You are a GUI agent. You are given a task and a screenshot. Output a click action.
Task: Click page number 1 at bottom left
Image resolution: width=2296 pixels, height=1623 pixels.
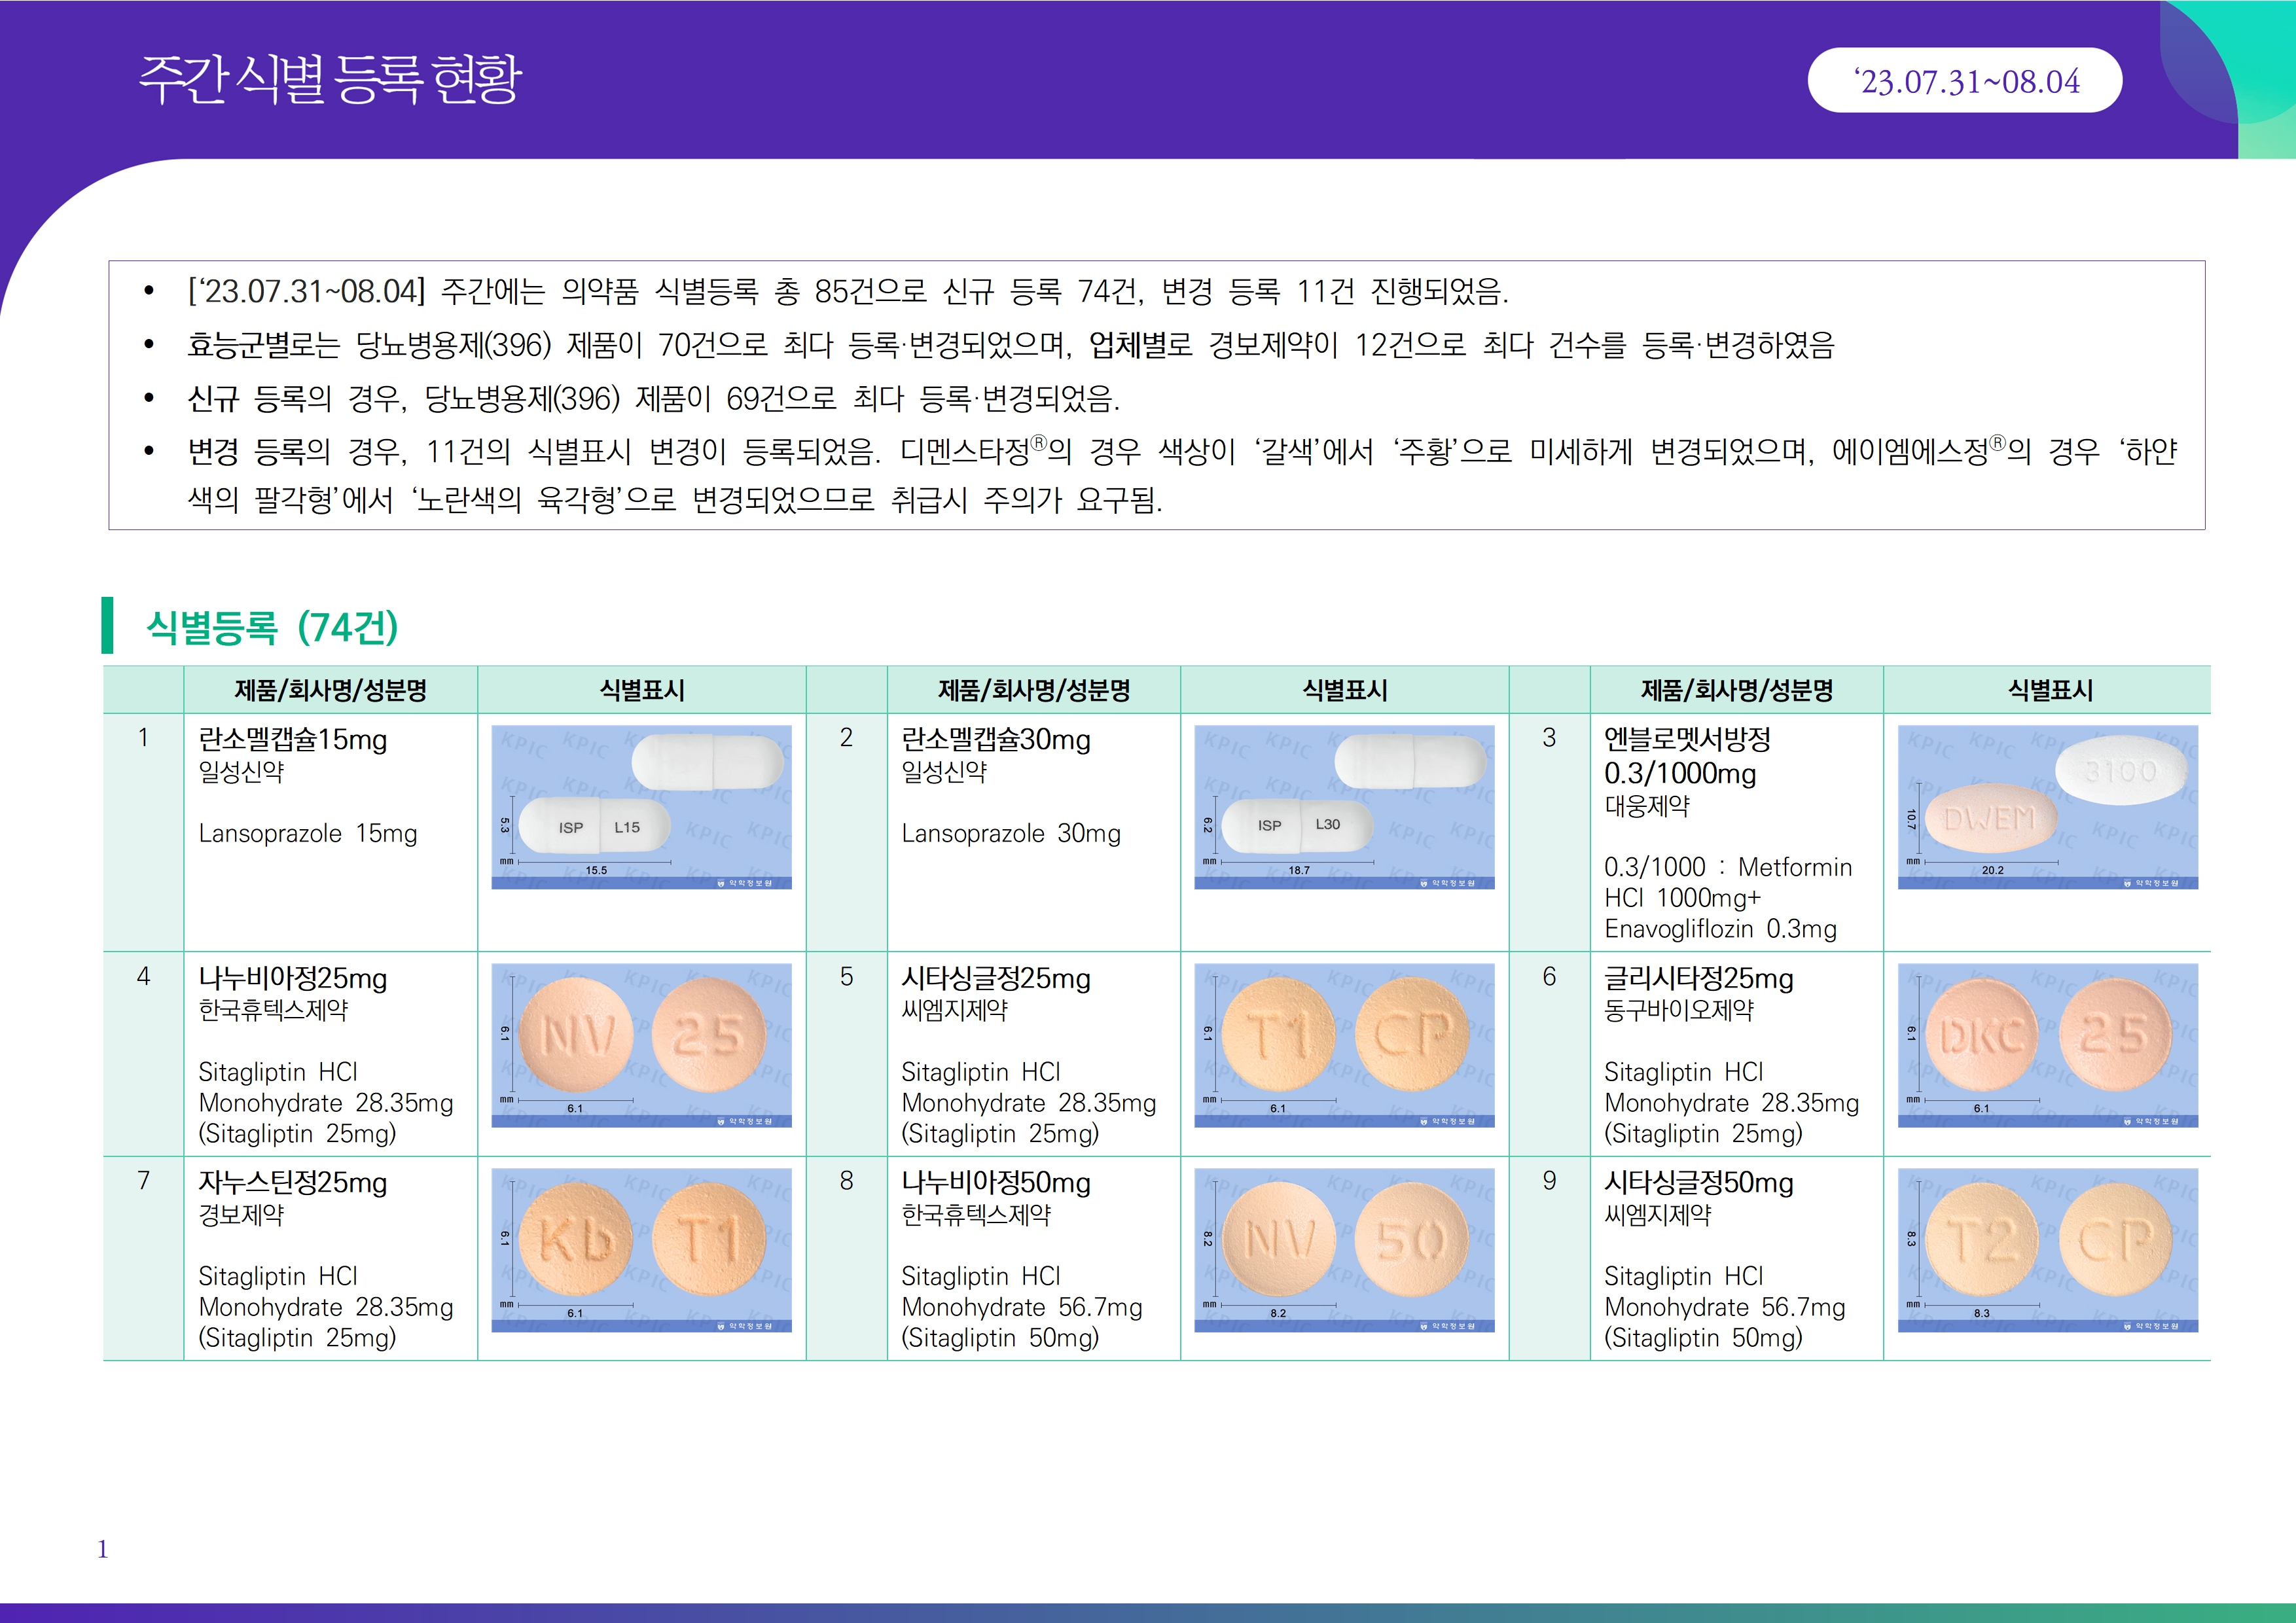point(102,1549)
